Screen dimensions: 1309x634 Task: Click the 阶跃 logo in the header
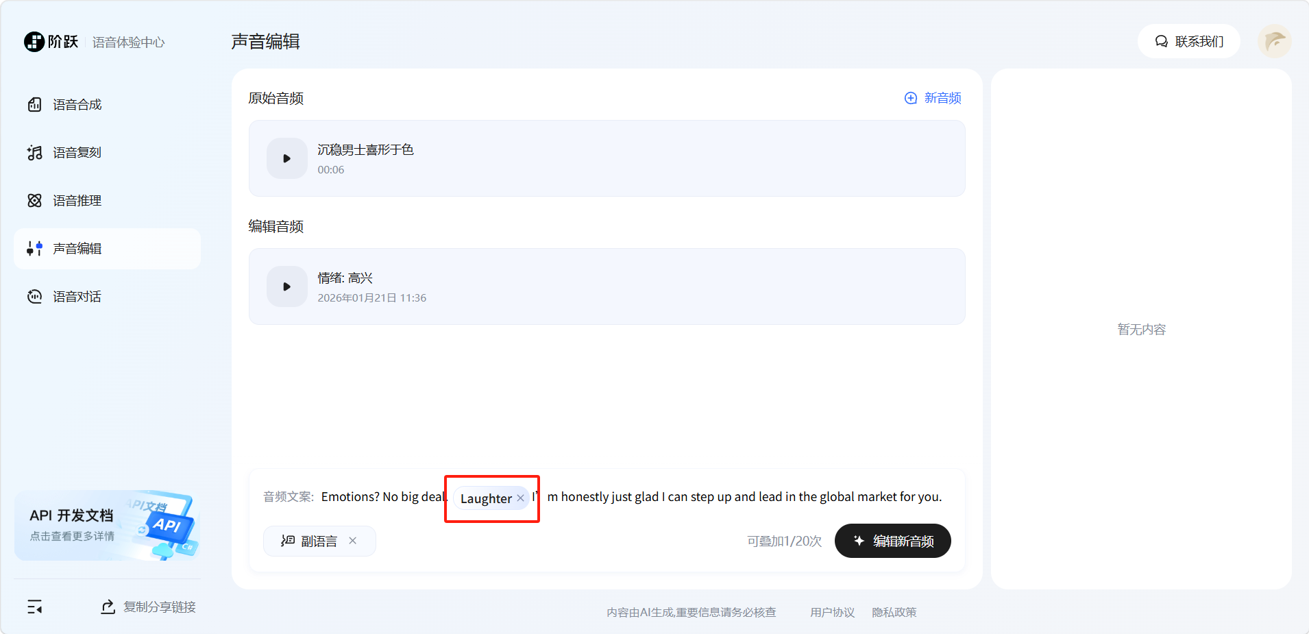click(x=51, y=42)
